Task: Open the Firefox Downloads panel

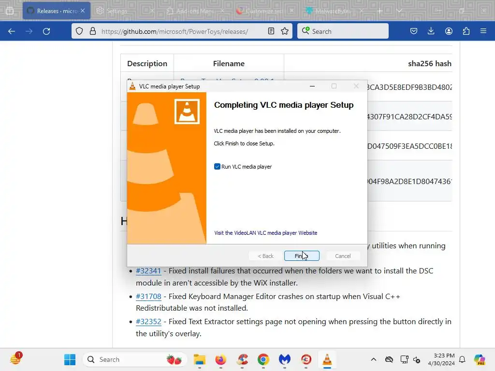Action: click(x=431, y=31)
